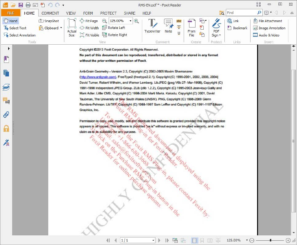Switch to the SHARE tab
The width and height of the screenshot is (297, 245).
130,13
